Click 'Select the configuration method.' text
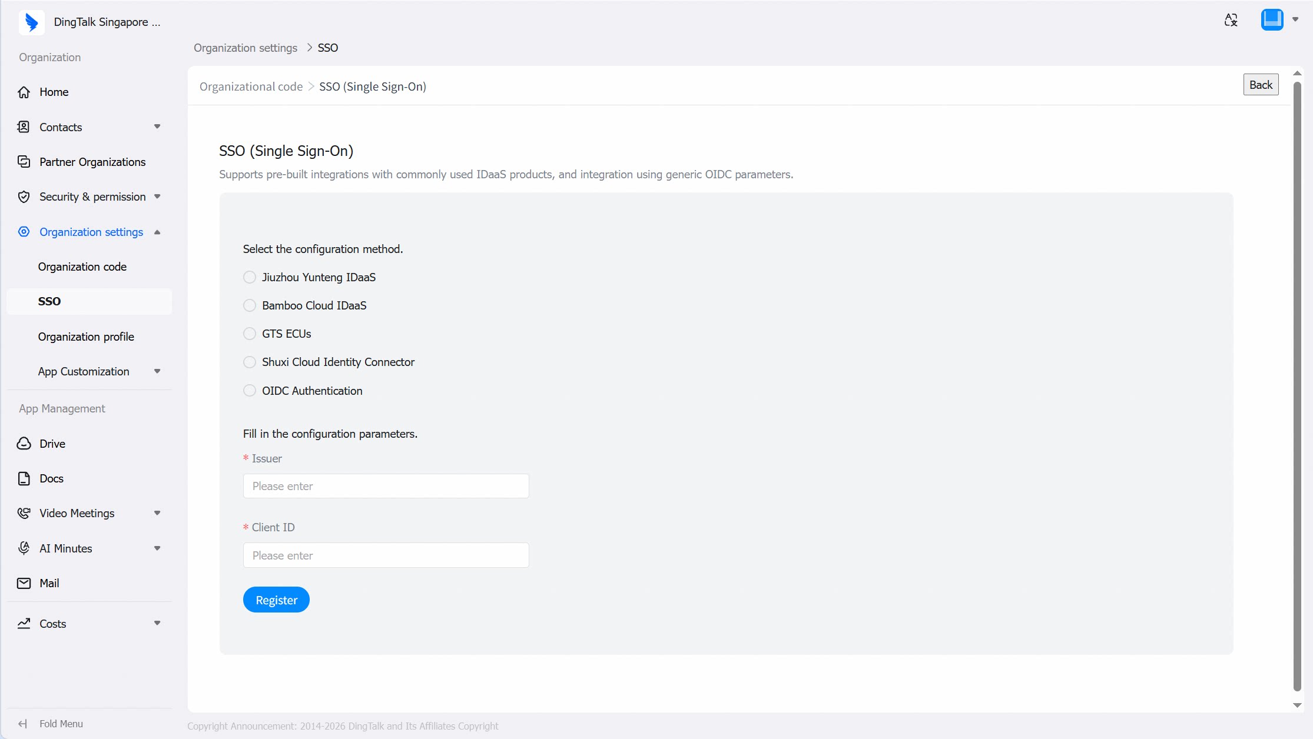 click(323, 249)
